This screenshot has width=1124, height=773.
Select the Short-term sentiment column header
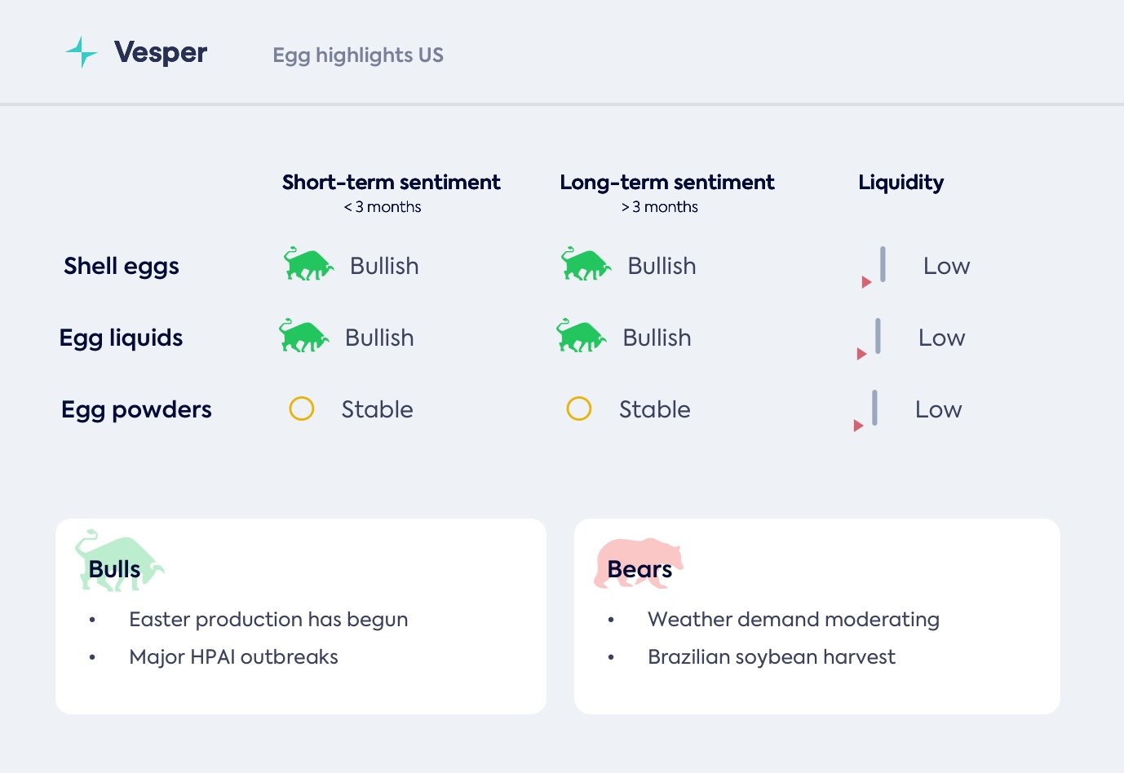coord(391,183)
